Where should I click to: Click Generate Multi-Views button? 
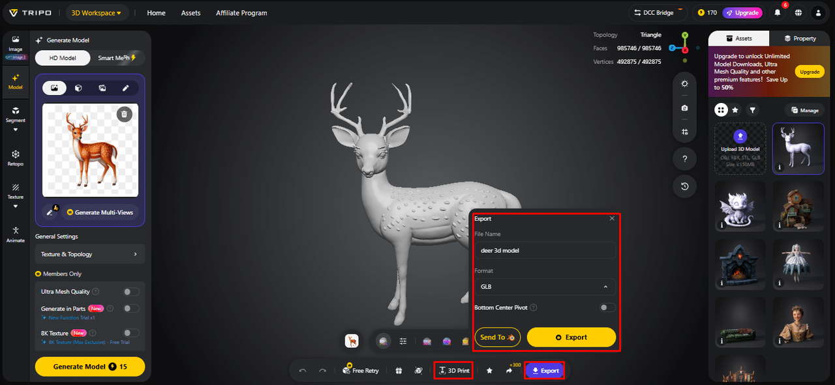[101, 212]
